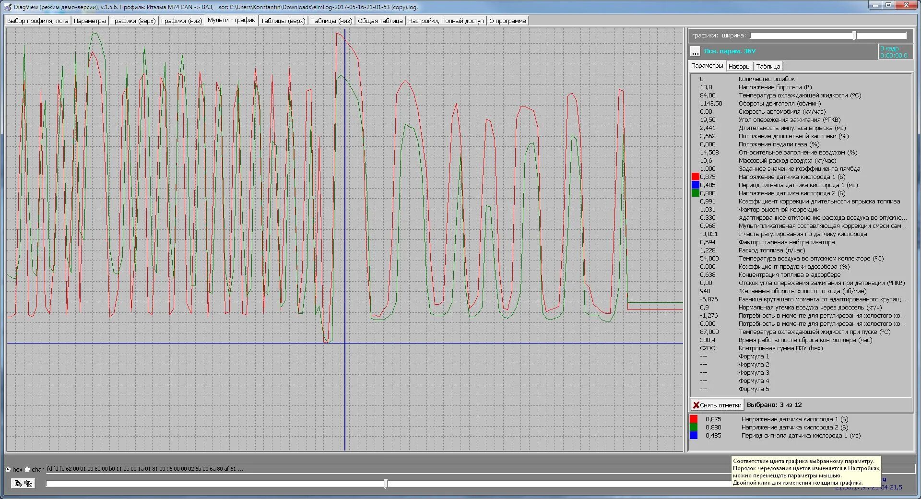
Task: Click blue swatch in the selected parameters legend
Action: click(694, 436)
